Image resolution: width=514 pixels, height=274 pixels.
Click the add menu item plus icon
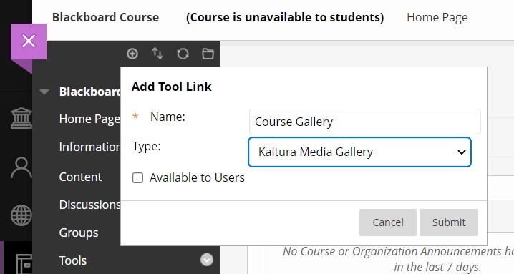pyautogui.click(x=132, y=54)
